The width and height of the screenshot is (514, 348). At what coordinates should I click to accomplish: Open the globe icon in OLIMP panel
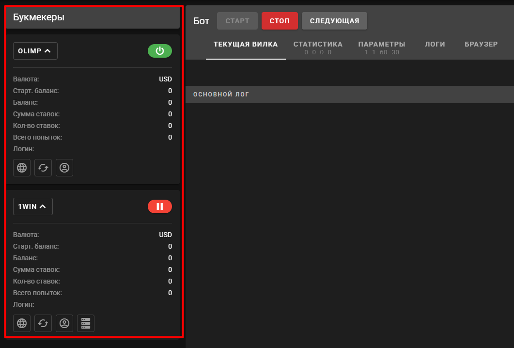22,168
